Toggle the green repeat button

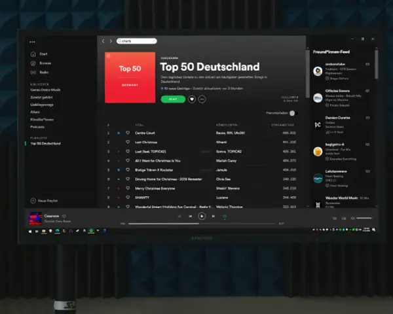point(225,217)
